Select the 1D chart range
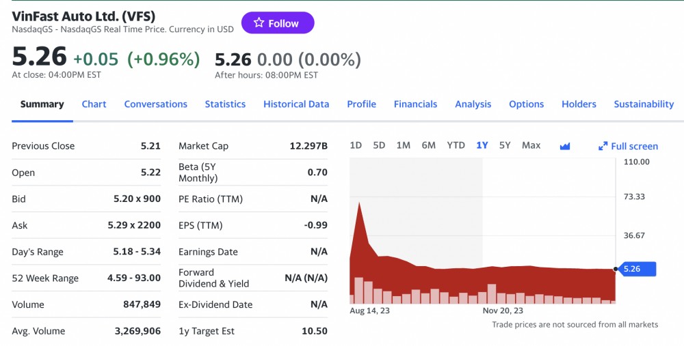684x346 pixels. [356, 145]
